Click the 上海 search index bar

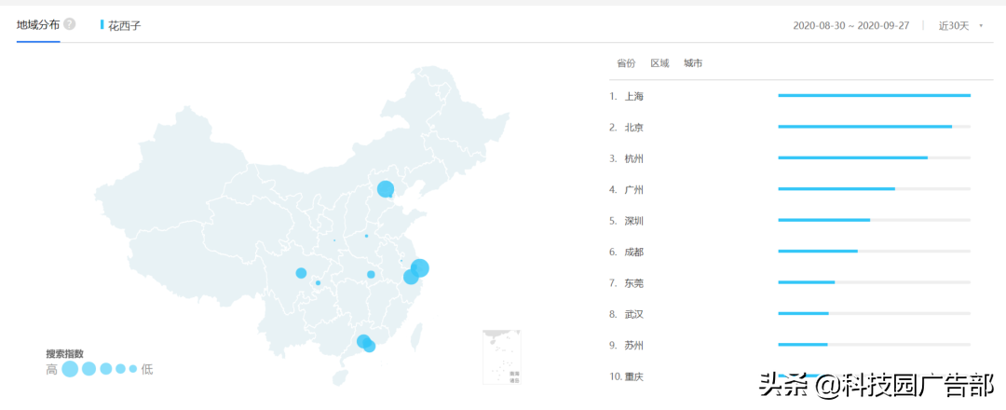875,96
